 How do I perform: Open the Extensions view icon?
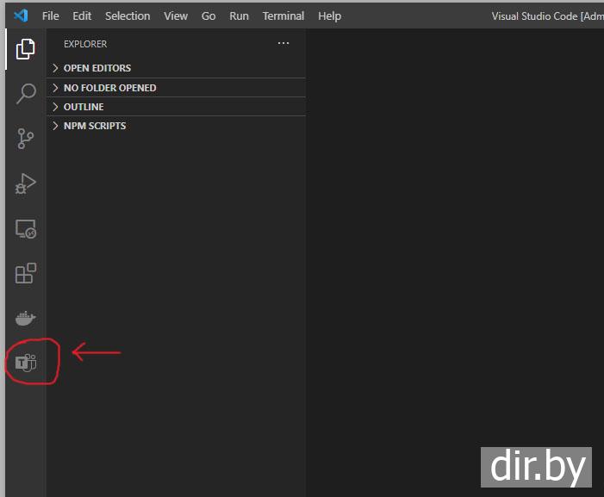coord(26,273)
